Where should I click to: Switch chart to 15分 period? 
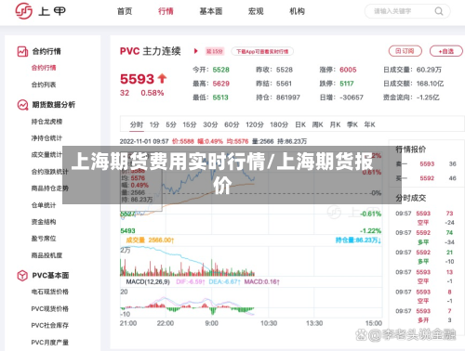[x=190, y=124]
